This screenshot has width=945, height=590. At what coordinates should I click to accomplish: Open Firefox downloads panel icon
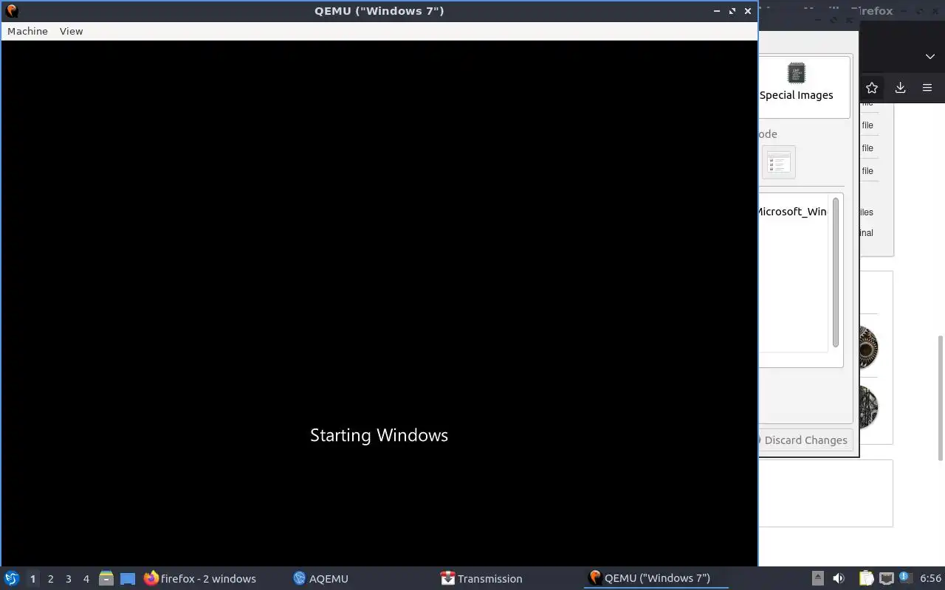(900, 88)
